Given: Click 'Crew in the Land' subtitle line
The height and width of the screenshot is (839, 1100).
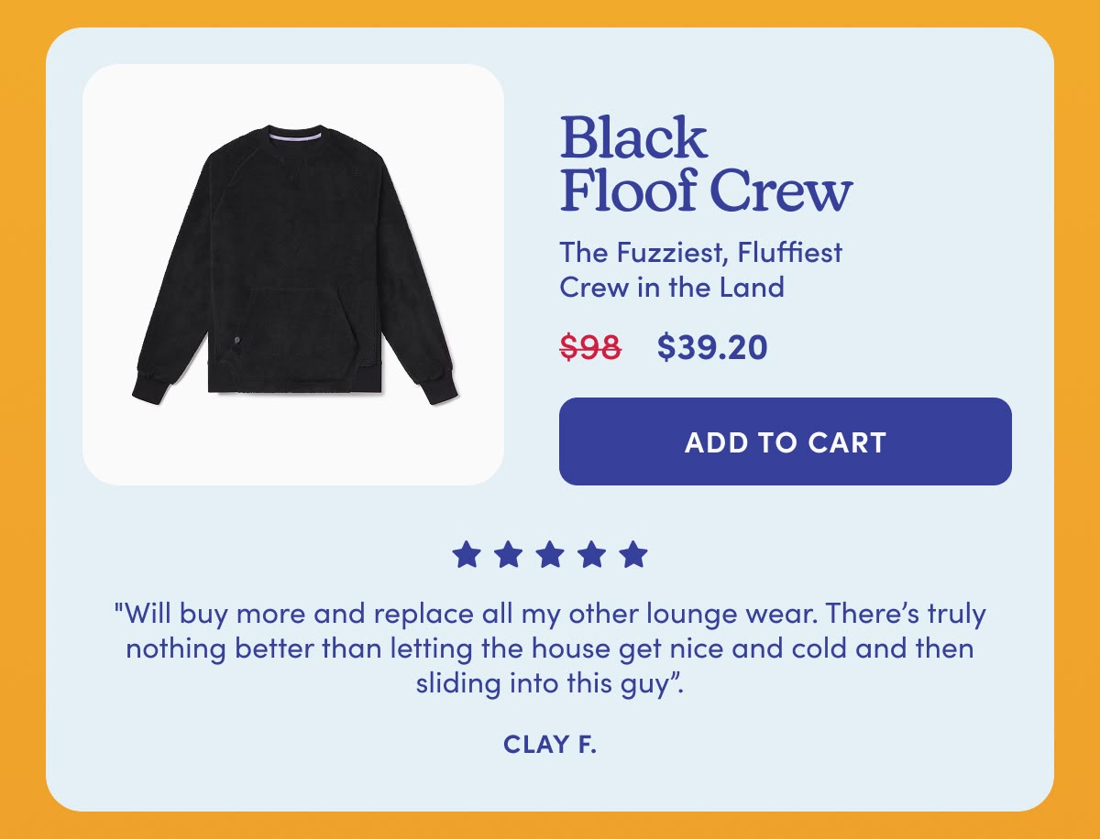Looking at the screenshot, I should (x=672, y=287).
